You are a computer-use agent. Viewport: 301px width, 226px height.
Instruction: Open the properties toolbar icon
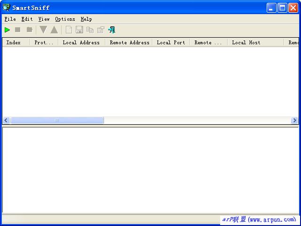101,30
